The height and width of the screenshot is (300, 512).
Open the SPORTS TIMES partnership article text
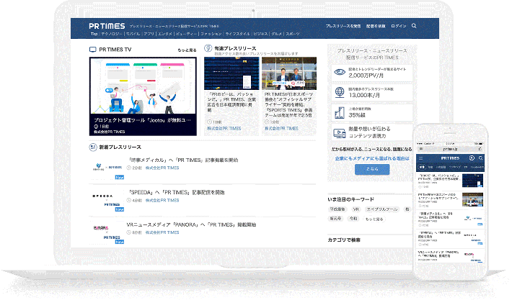pyautogui.click(x=288, y=104)
